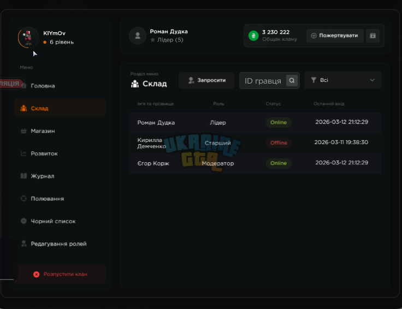This screenshot has width=402, height=309.
Task: Click the Магазин shop basket icon
Action: [23, 131]
